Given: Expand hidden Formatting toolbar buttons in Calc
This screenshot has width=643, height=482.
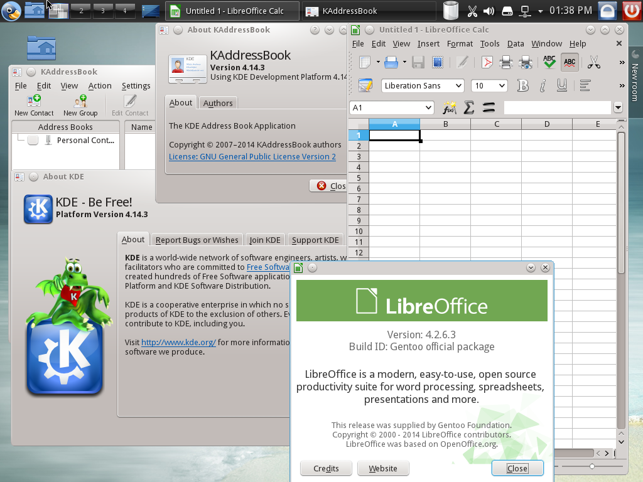Looking at the screenshot, I should [622, 85].
